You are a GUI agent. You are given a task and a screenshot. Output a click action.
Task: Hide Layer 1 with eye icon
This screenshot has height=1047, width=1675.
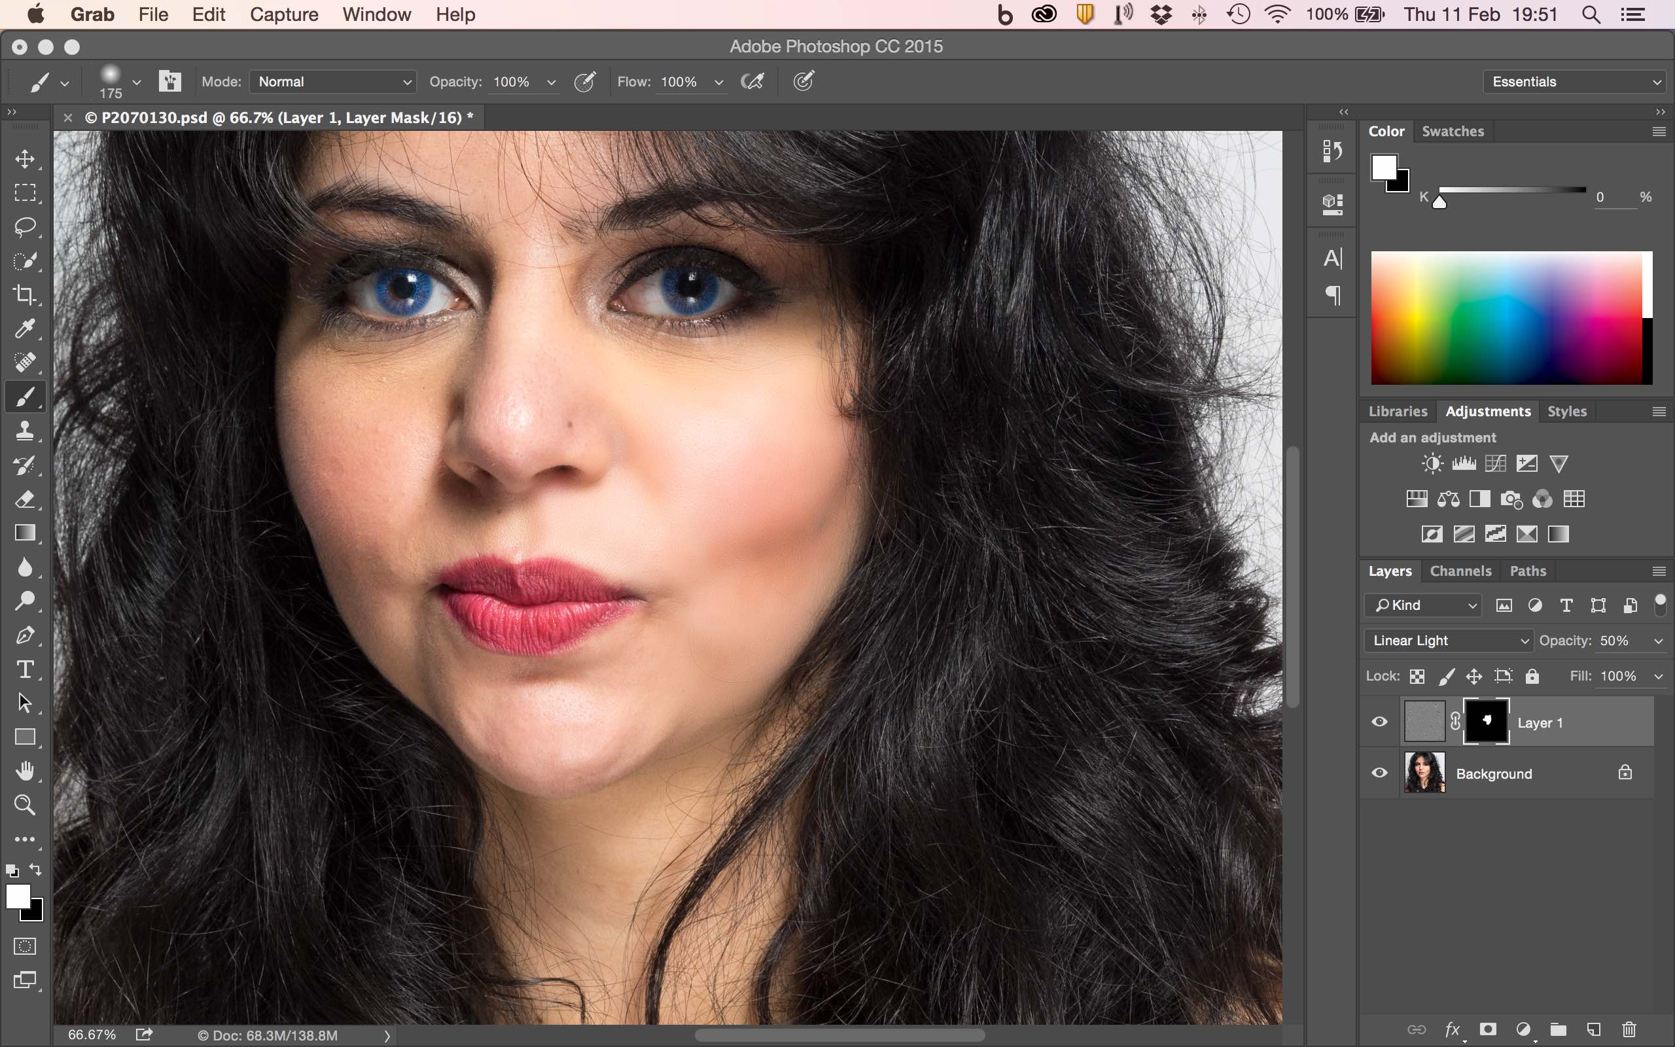[x=1379, y=722]
